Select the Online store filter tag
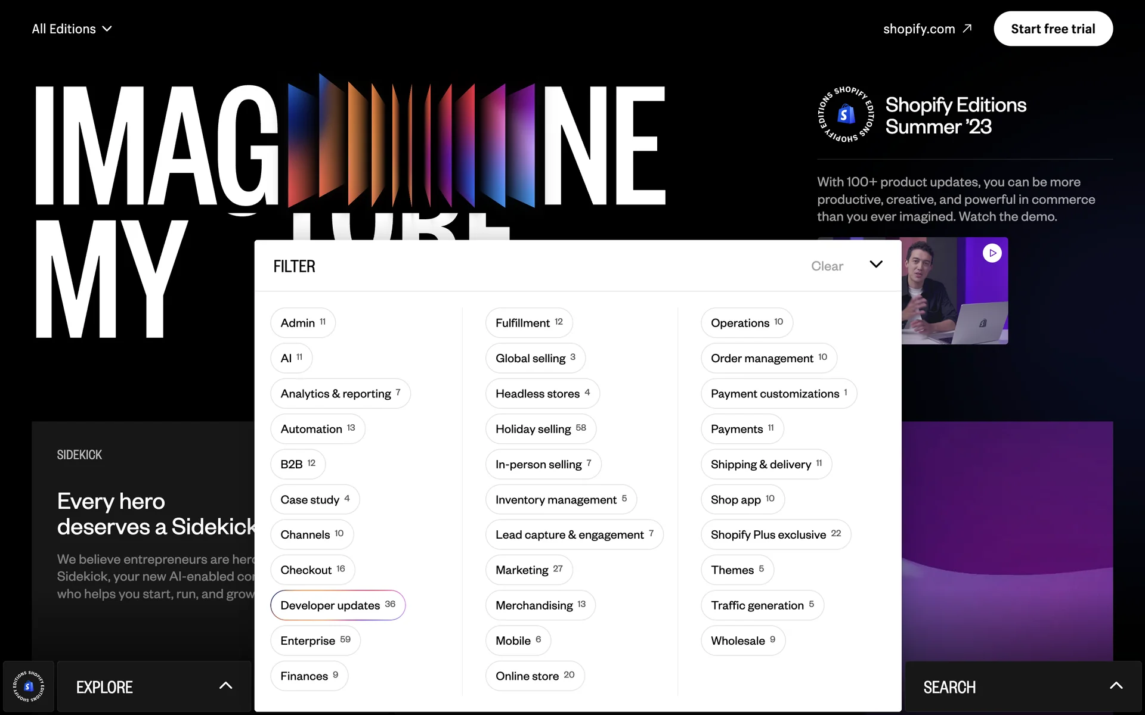The width and height of the screenshot is (1145, 715). 534,676
